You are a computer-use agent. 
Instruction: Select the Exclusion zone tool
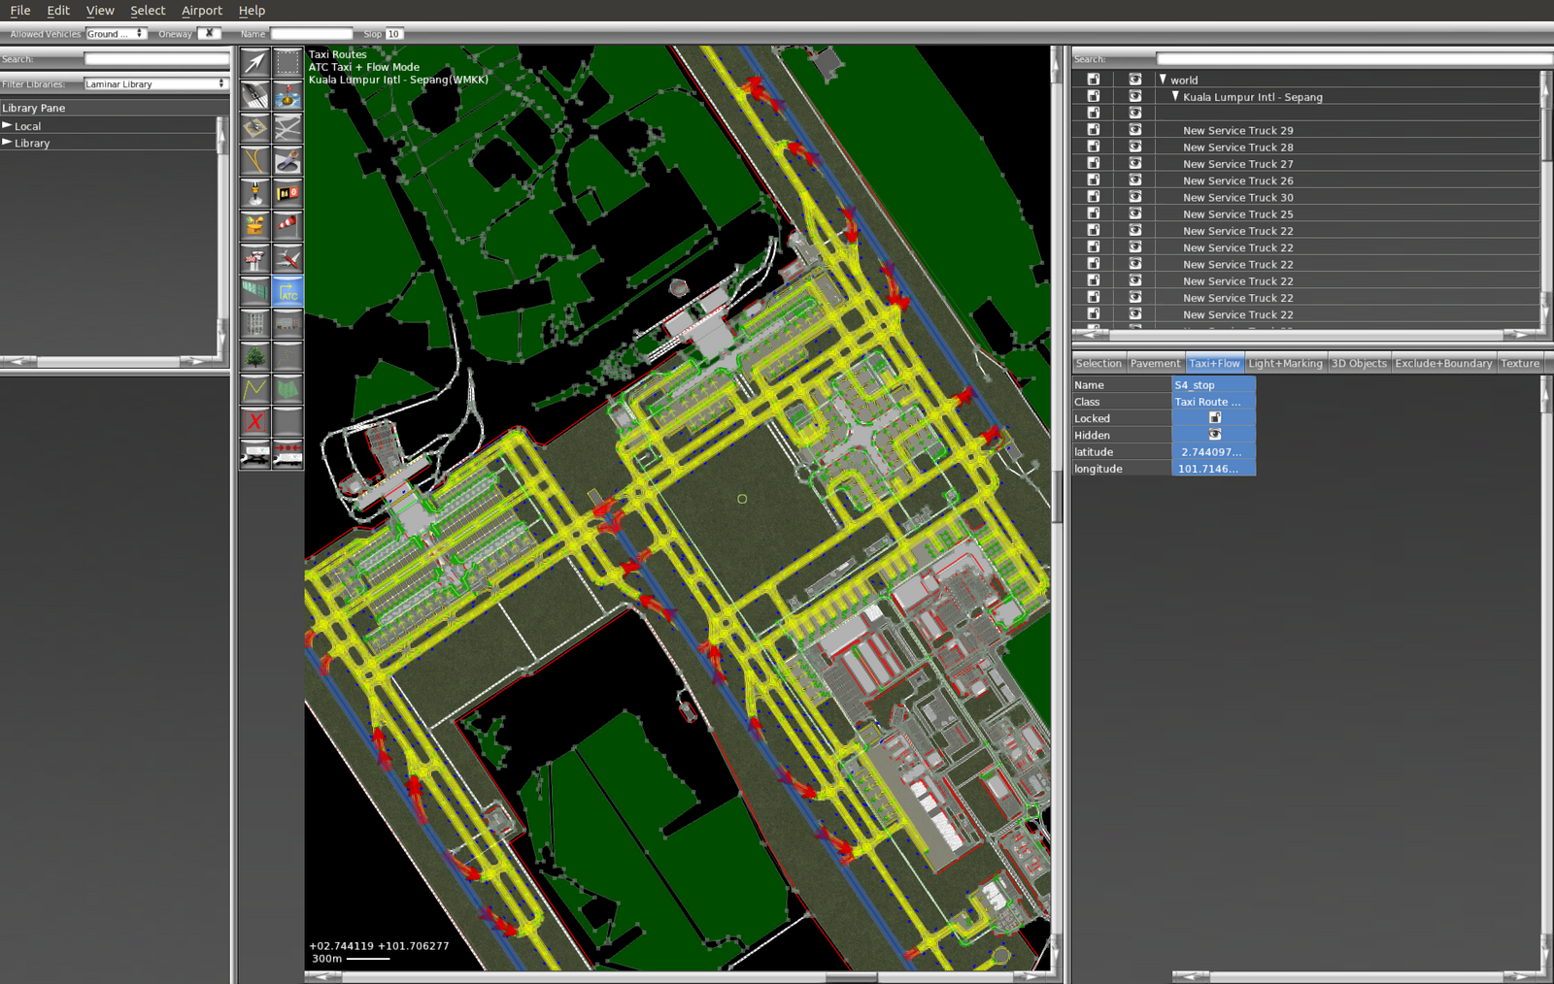coord(254,421)
